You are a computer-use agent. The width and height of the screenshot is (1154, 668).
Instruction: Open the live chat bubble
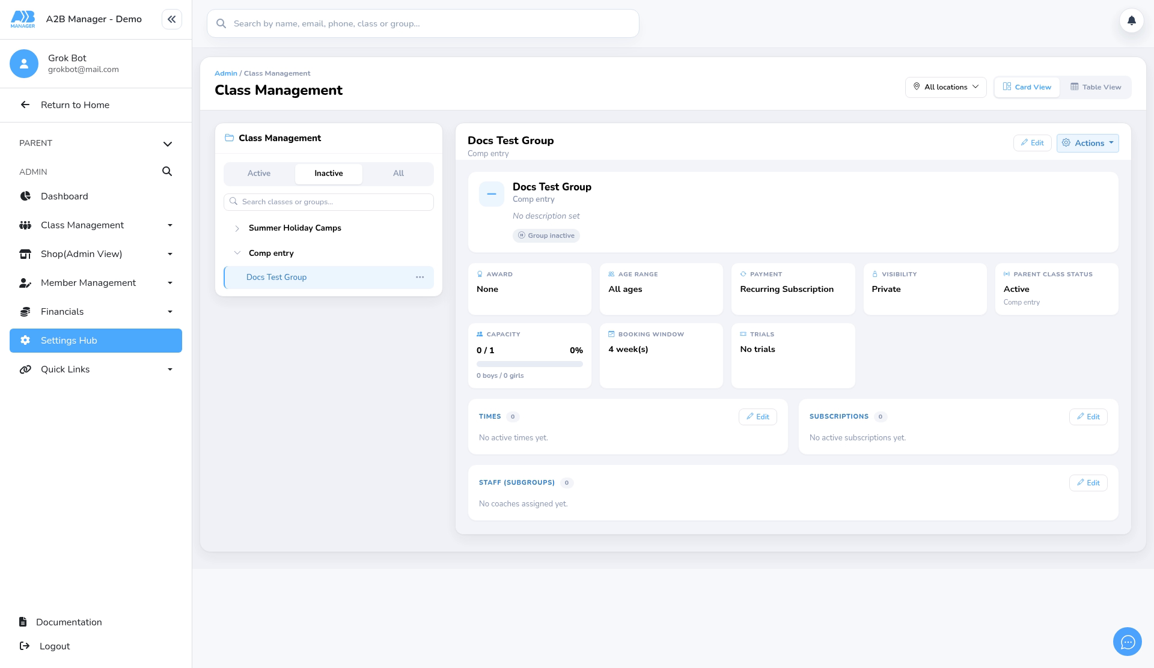click(1128, 642)
